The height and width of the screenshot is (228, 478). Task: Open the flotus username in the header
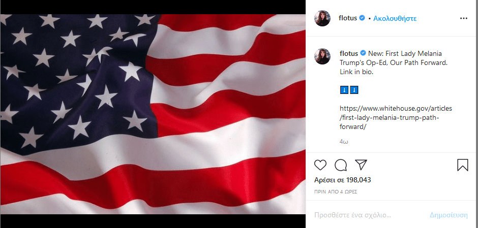tap(348, 18)
